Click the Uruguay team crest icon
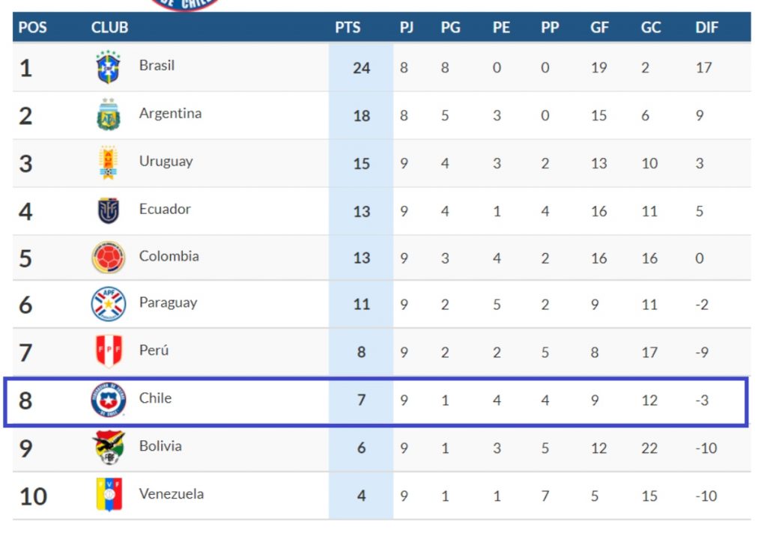 [x=108, y=162]
